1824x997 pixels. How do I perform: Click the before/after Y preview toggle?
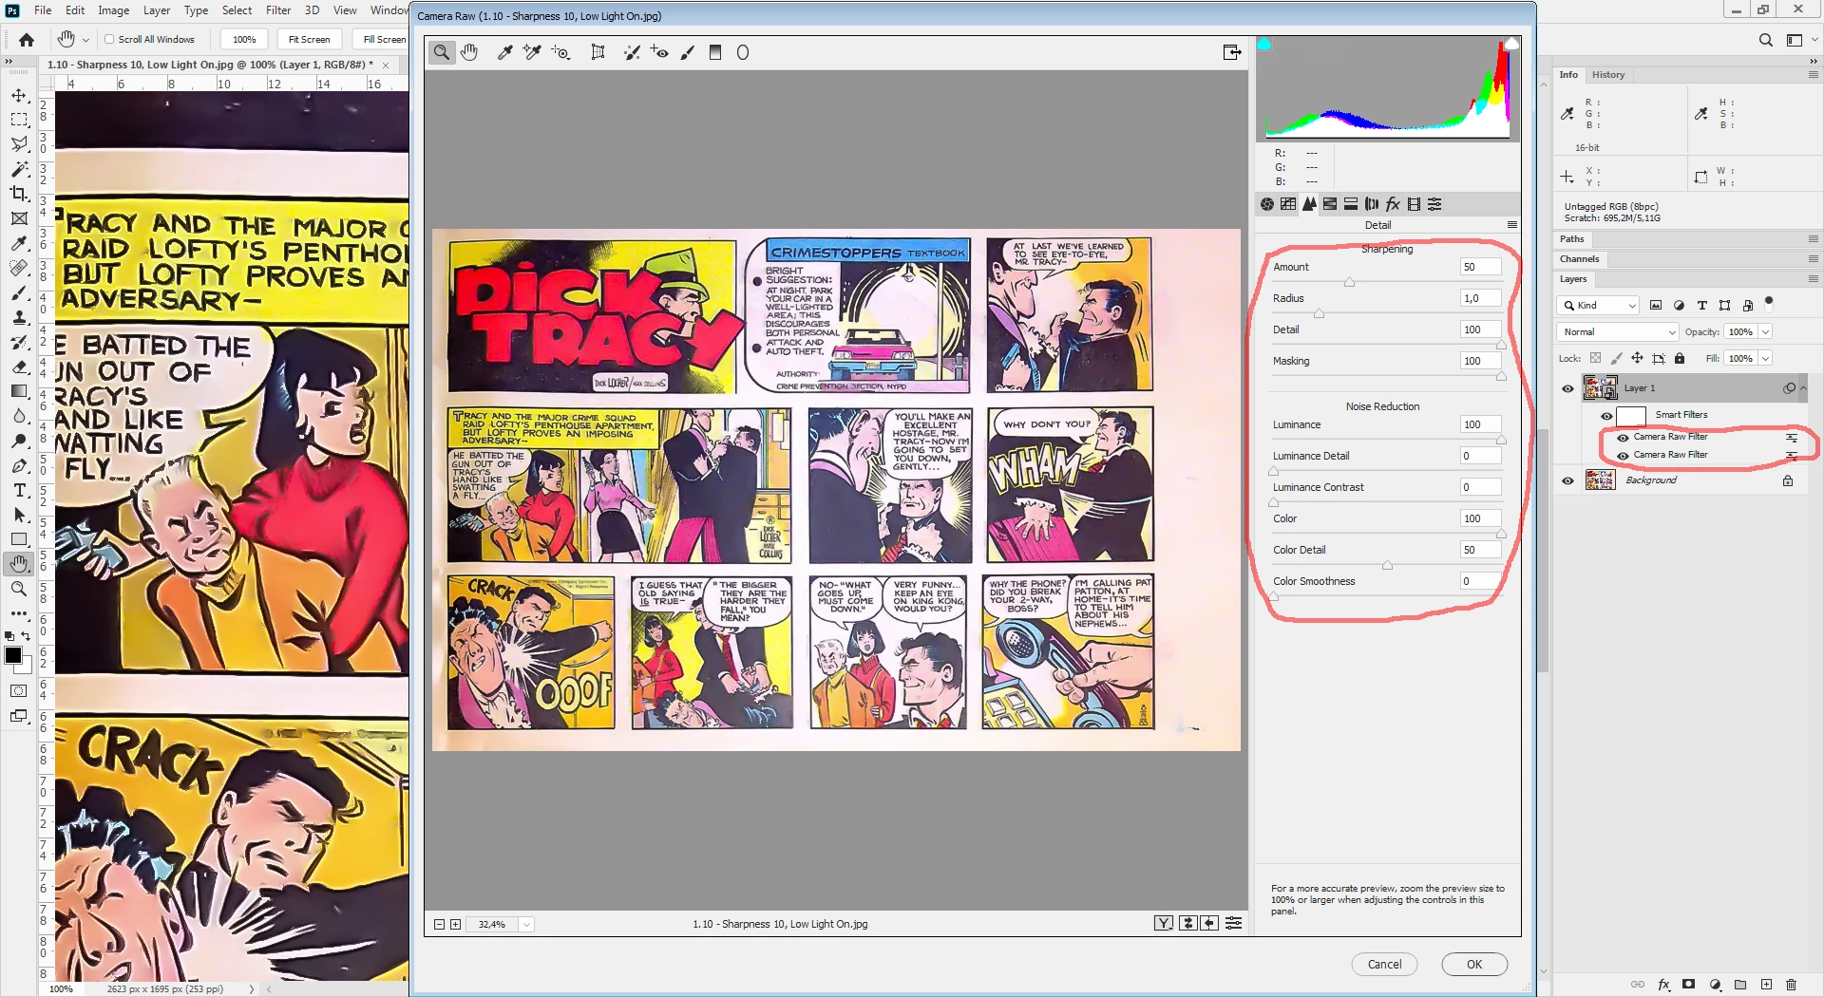pos(1164,923)
